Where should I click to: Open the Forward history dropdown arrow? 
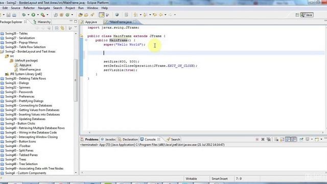click(x=175, y=15)
